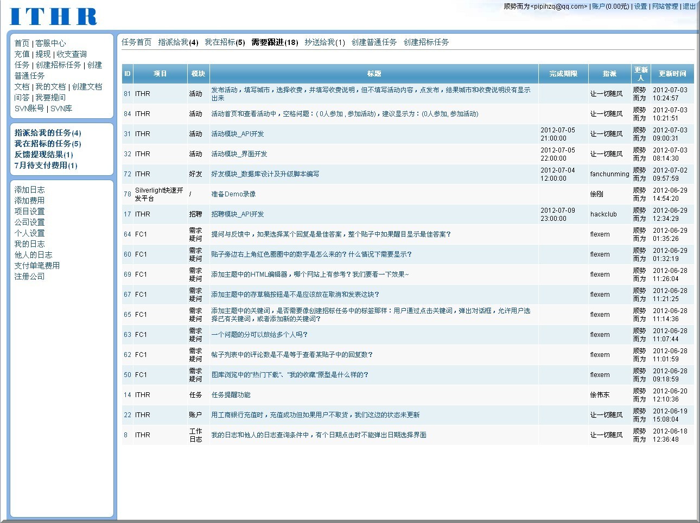The image size is (700, 523).
Task: Click 创建招标任务 in top tab bar
Action: (x=426, y=42)
